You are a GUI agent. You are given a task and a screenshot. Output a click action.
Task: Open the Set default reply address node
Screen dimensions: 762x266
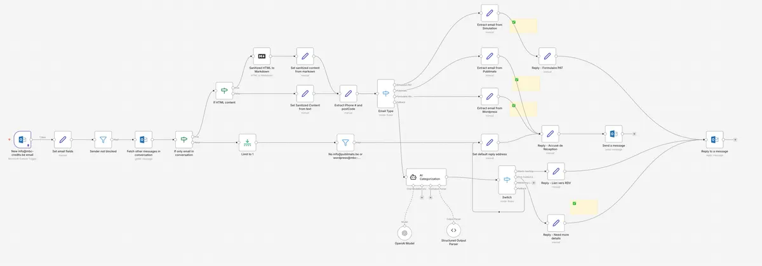click(x=489, y=142)
